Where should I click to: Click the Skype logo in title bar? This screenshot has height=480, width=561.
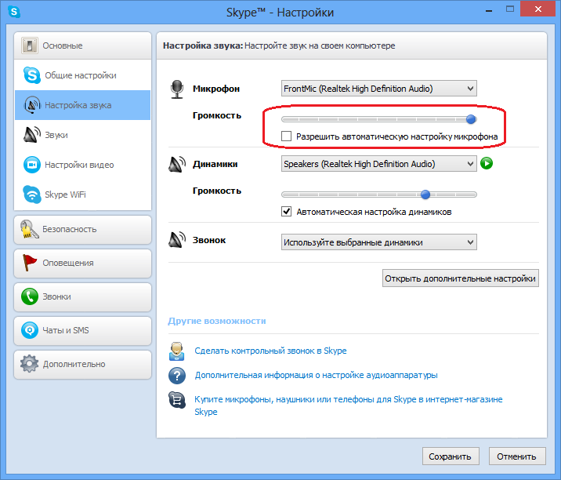point(13,12)
